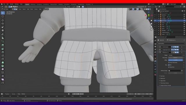The height and width of the screenshot is (105, 186).
Task: Toggle snapping magnet in header
Action: point(78,7)
